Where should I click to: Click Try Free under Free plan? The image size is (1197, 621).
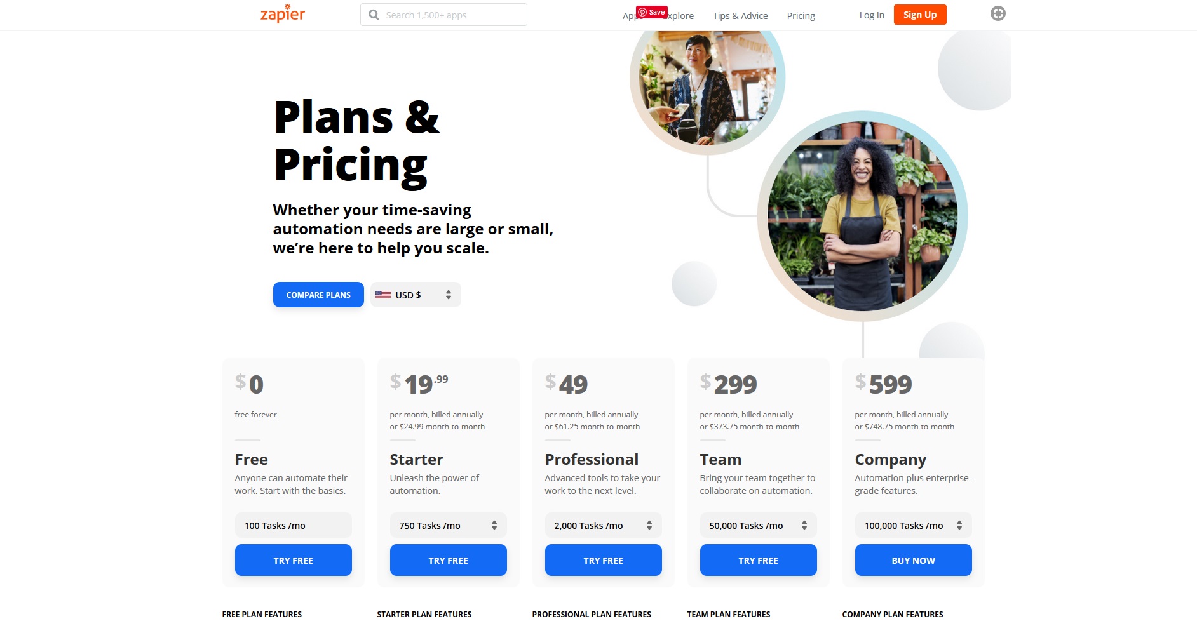(293, 560)
